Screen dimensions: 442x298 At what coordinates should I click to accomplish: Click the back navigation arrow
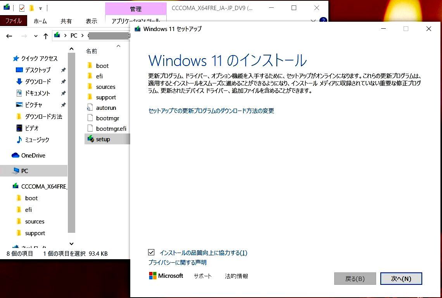(x=9, y=35)
